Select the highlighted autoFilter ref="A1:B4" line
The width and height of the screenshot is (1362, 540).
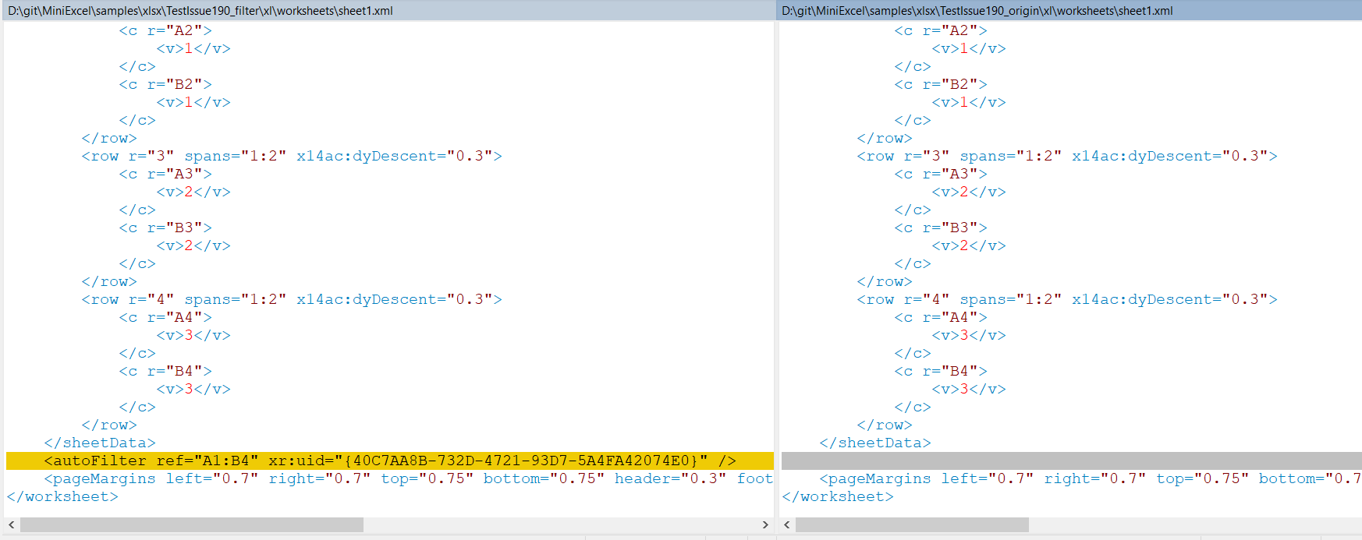pos(390,461)
